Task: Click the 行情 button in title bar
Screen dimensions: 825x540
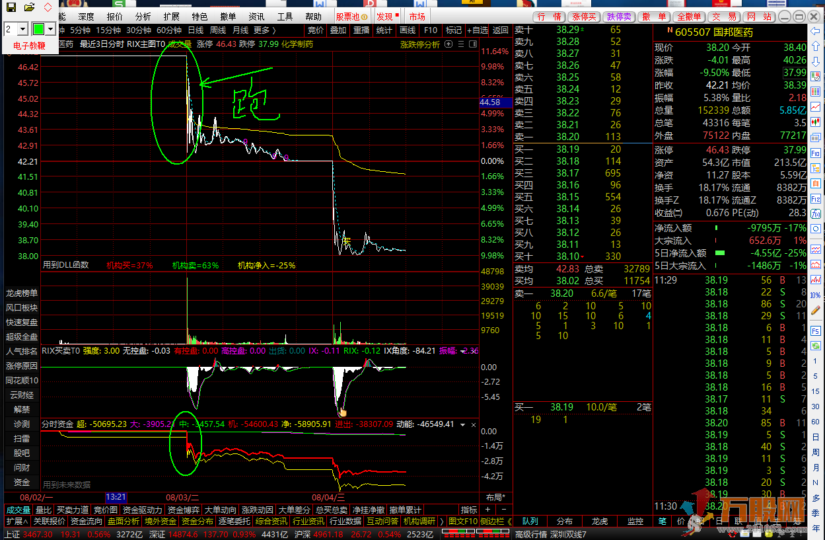Action: [550, 17]
